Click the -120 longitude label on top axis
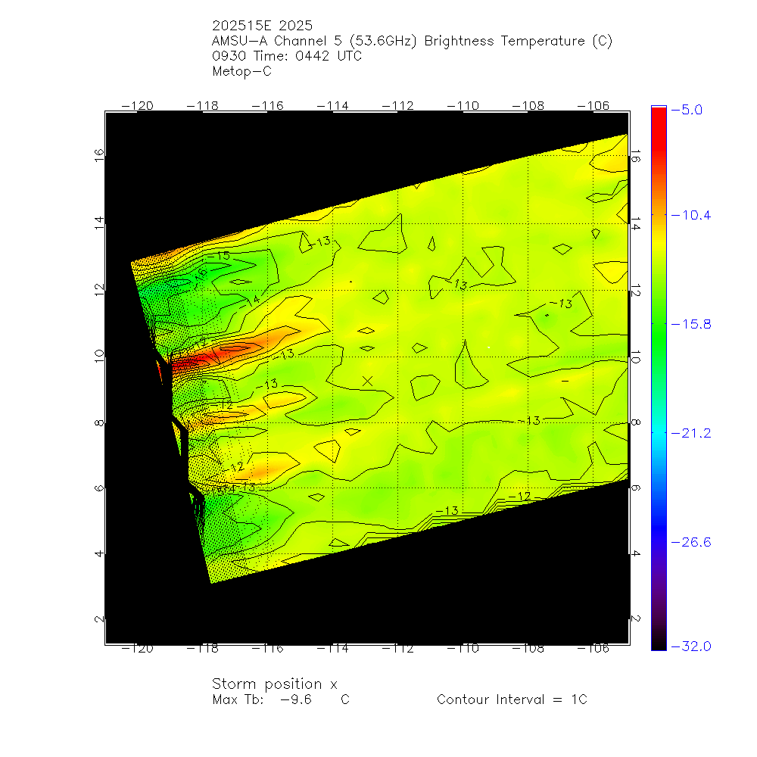The width and height of the screenshot is (757, 757). click(x=137, y=106)
